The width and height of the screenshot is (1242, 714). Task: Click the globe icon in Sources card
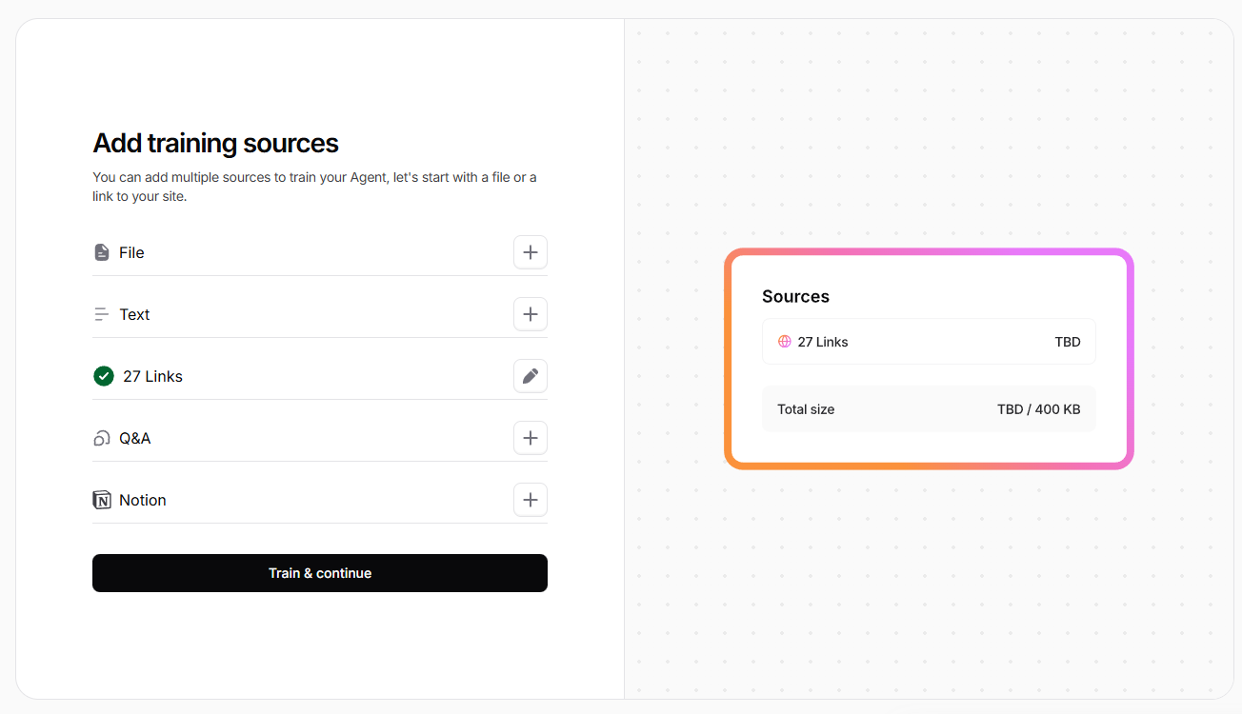[785, 342]
